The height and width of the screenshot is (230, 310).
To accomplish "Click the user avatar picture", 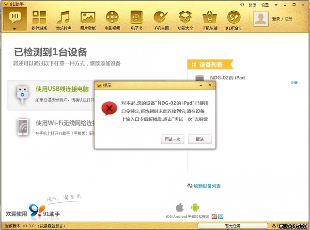I will pyautogui.click(x=261, y=19).
